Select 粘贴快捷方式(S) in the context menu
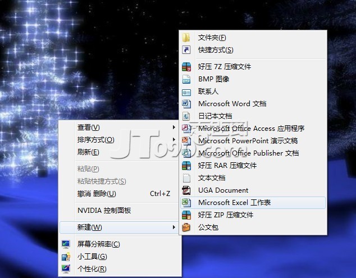The height and width of the screenshot is (278, 356). (119, 181)
